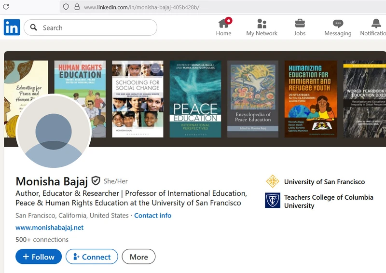Image resolution: width=386 pixels, height=273 pixels.
Task: Open the Jobs briefcase icon
Action: 300,23
